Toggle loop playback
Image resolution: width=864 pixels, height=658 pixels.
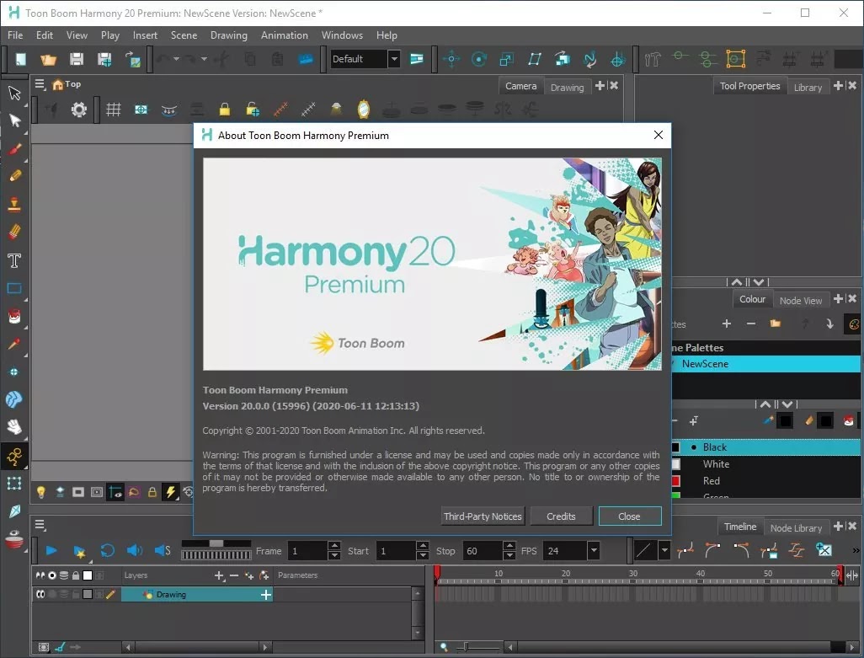pyautogui.click(x=108, y=550)
